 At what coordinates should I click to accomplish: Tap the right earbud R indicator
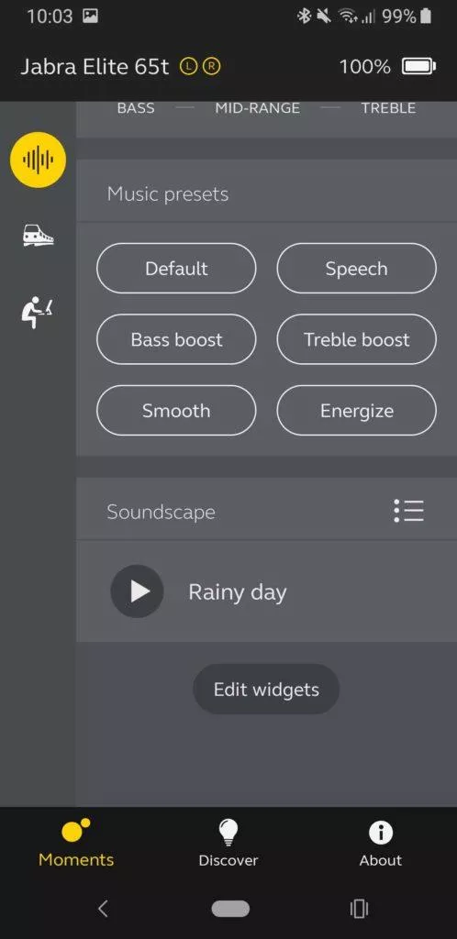click(x=211, y=66)
